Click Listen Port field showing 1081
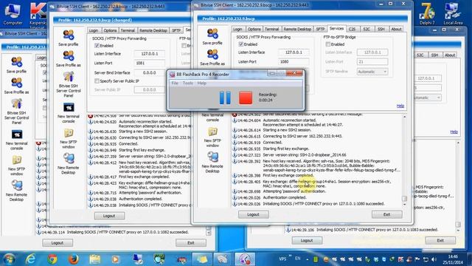Viewport: 472px width, 266px height. (x=150, y=63)
